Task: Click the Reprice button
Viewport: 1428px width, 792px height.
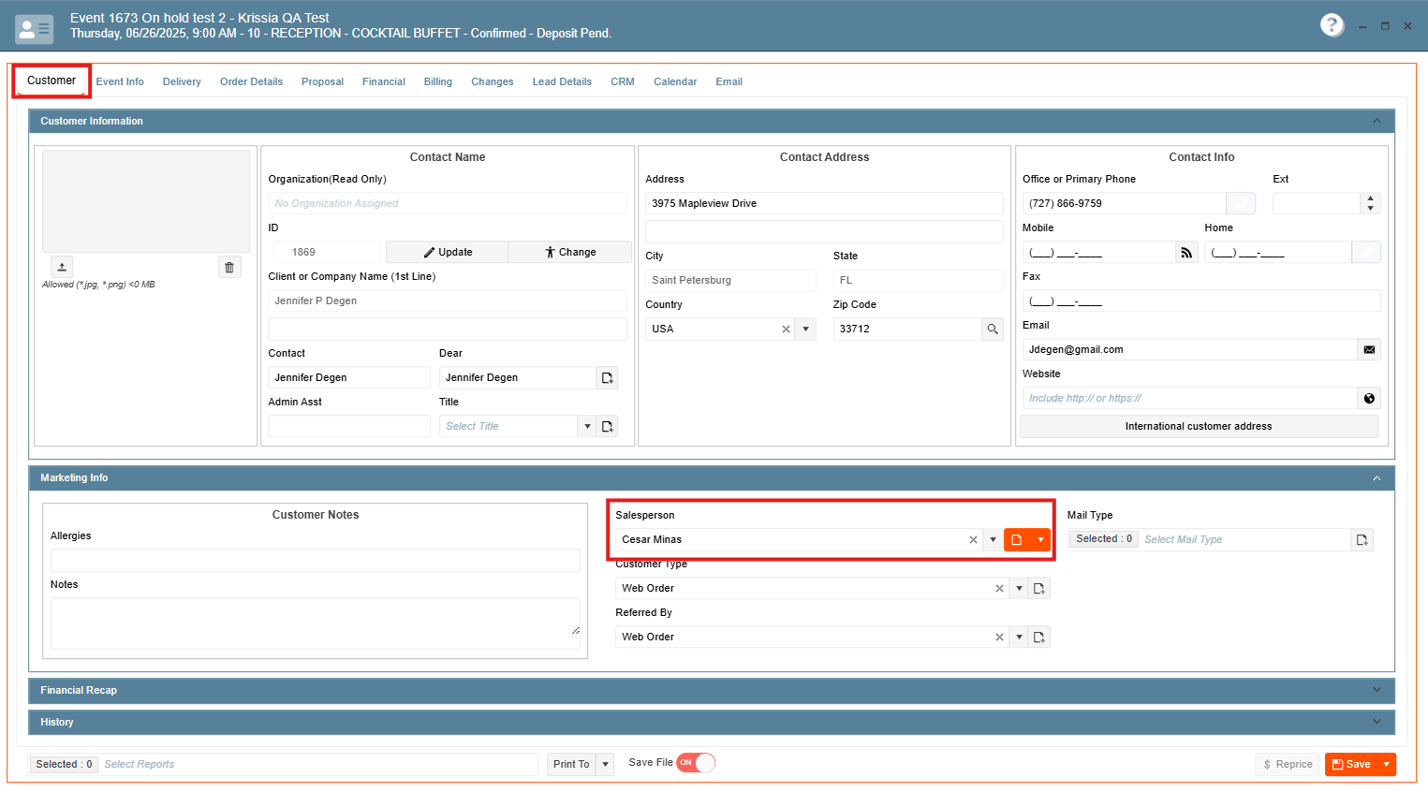Action: (1288, 764)
